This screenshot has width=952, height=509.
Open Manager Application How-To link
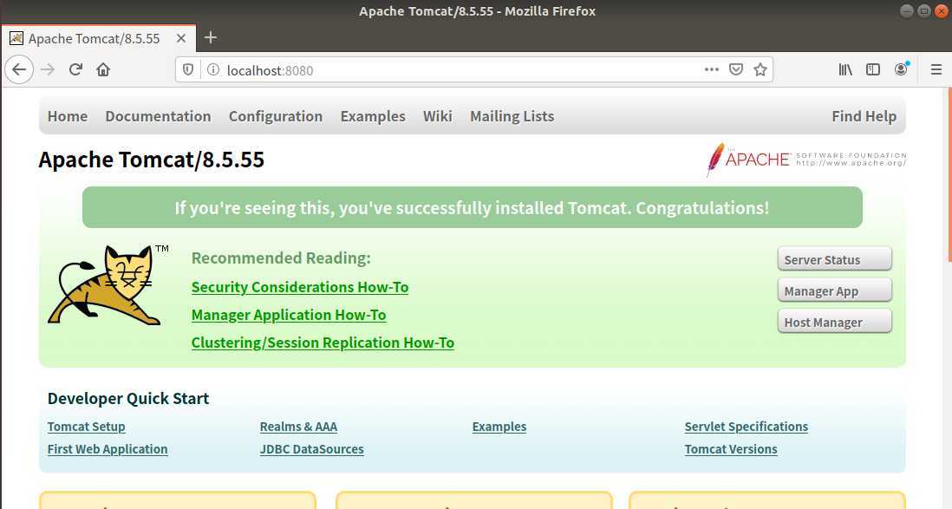pyautogui.click(x=289, y=316)
